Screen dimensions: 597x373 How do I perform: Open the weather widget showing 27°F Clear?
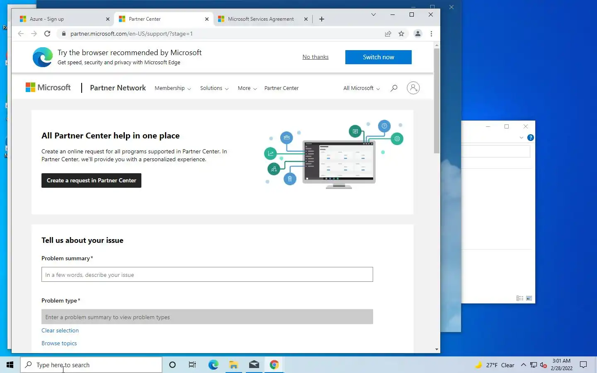[x=495, y=365]
